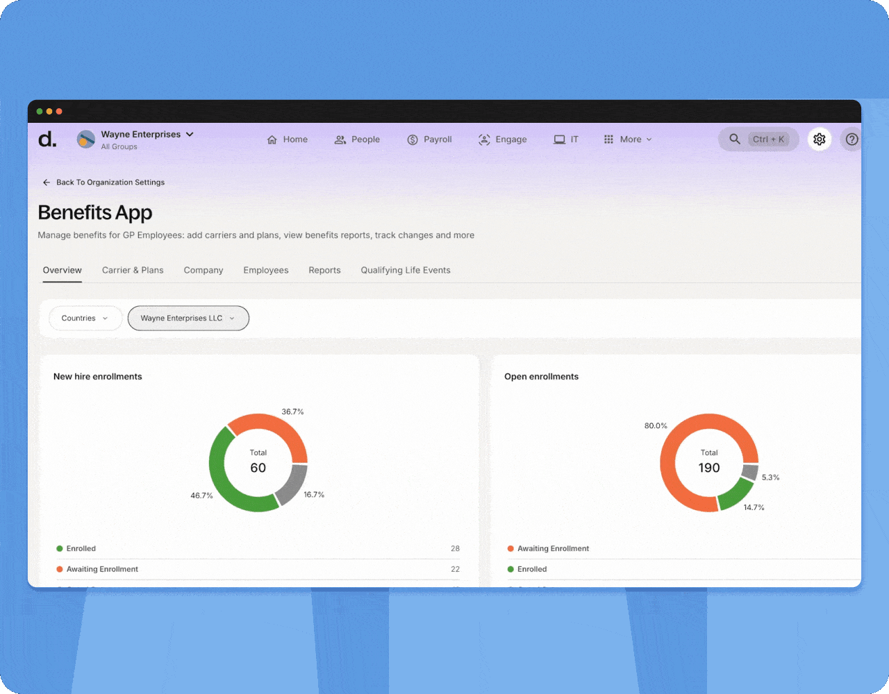889x694 pixels.
Task: Click the Ctrl + K search shortcut field
Action: coord(770,139)
